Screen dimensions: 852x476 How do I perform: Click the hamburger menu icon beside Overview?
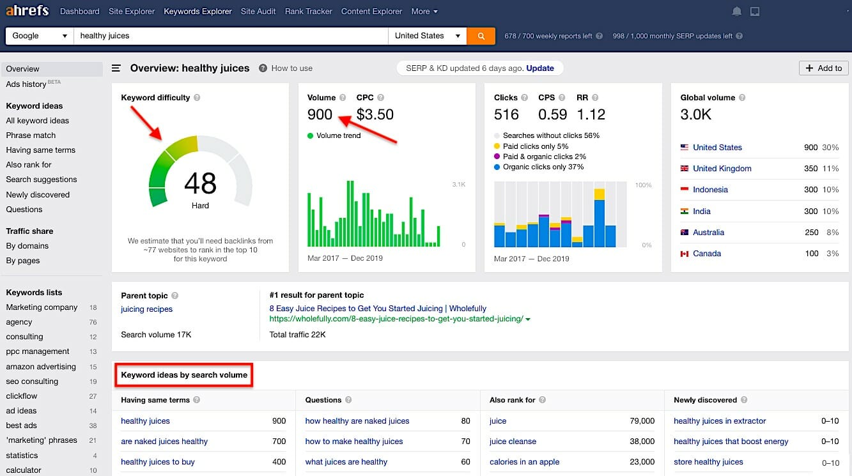point(116,68)
